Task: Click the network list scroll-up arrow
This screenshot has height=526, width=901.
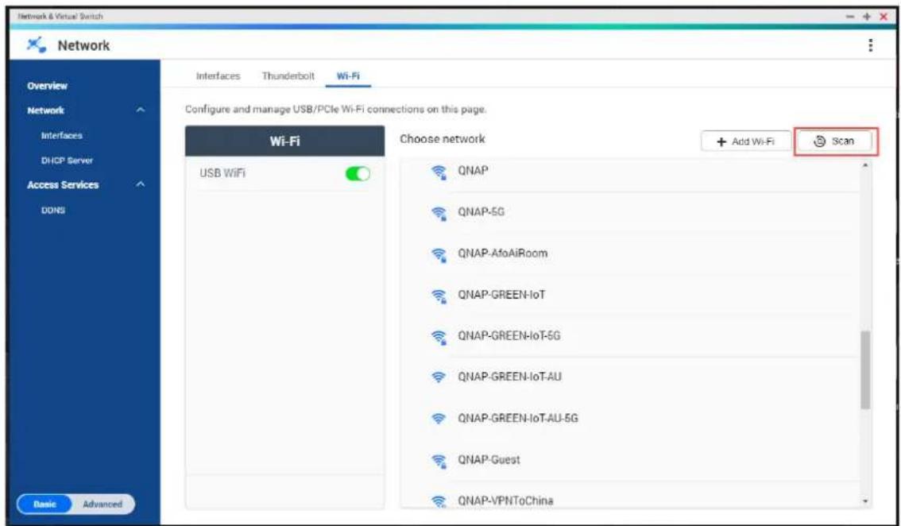Action: click(x=865, y=165)
